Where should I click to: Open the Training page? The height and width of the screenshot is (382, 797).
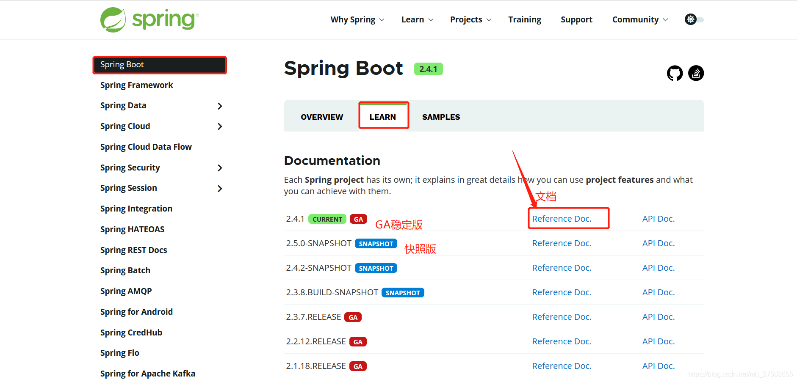click(525, 19)
